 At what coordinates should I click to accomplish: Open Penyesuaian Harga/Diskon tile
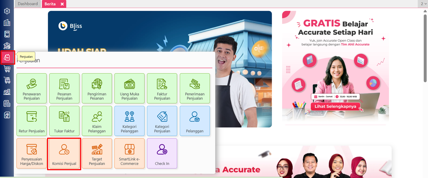(x=32, y=153)
